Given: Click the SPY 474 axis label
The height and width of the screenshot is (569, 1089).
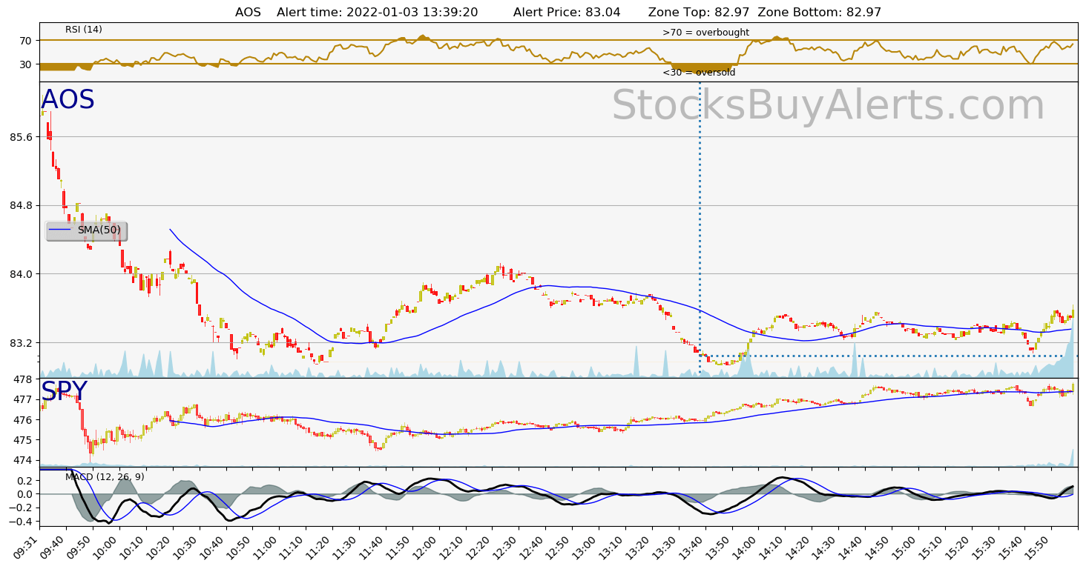Looking at the screenshot, I should [24, 460].
